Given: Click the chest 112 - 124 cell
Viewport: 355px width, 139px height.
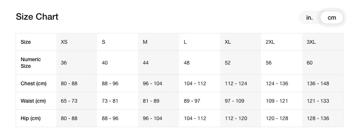Looking at the screenshot, I should click(x=241, y=83).
